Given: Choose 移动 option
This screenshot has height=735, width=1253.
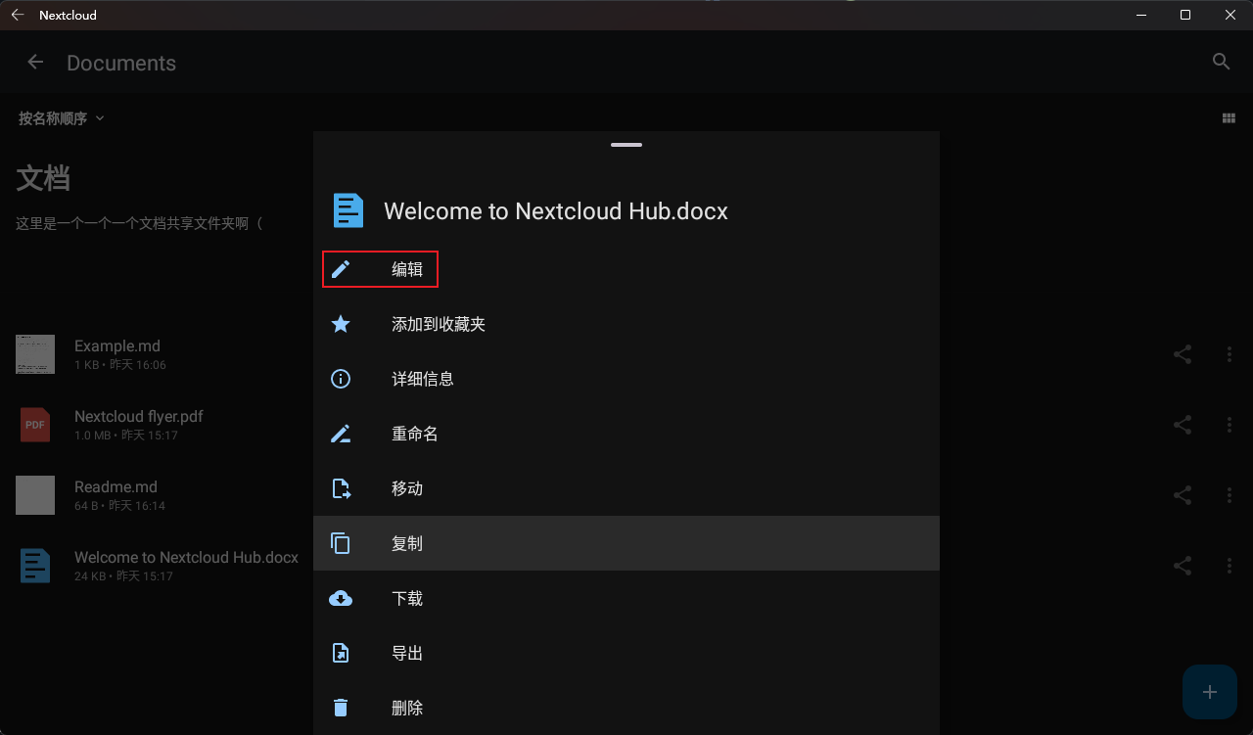Looking at the screenshot, I should (626, 488).
